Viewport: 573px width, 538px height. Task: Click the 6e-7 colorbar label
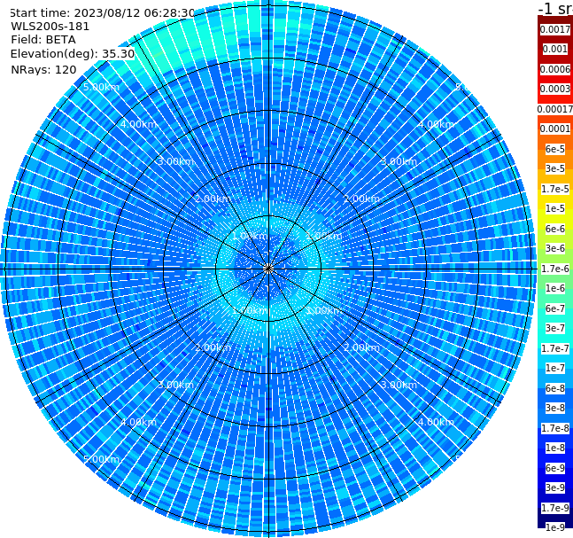(x=555, y=308)
